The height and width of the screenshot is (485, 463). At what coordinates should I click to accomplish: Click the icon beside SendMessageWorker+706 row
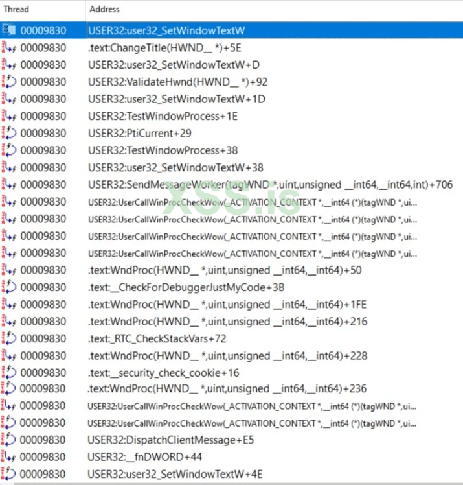coord(8,184)
